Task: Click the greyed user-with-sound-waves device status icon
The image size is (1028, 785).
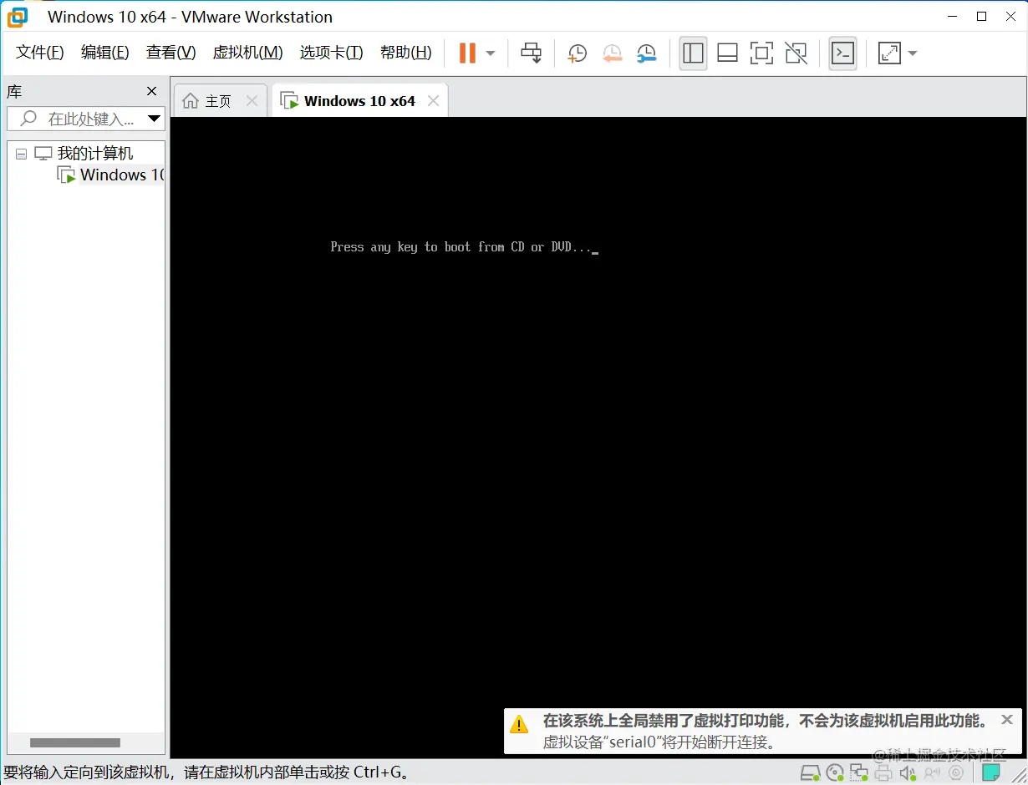Action: point(931,772)
